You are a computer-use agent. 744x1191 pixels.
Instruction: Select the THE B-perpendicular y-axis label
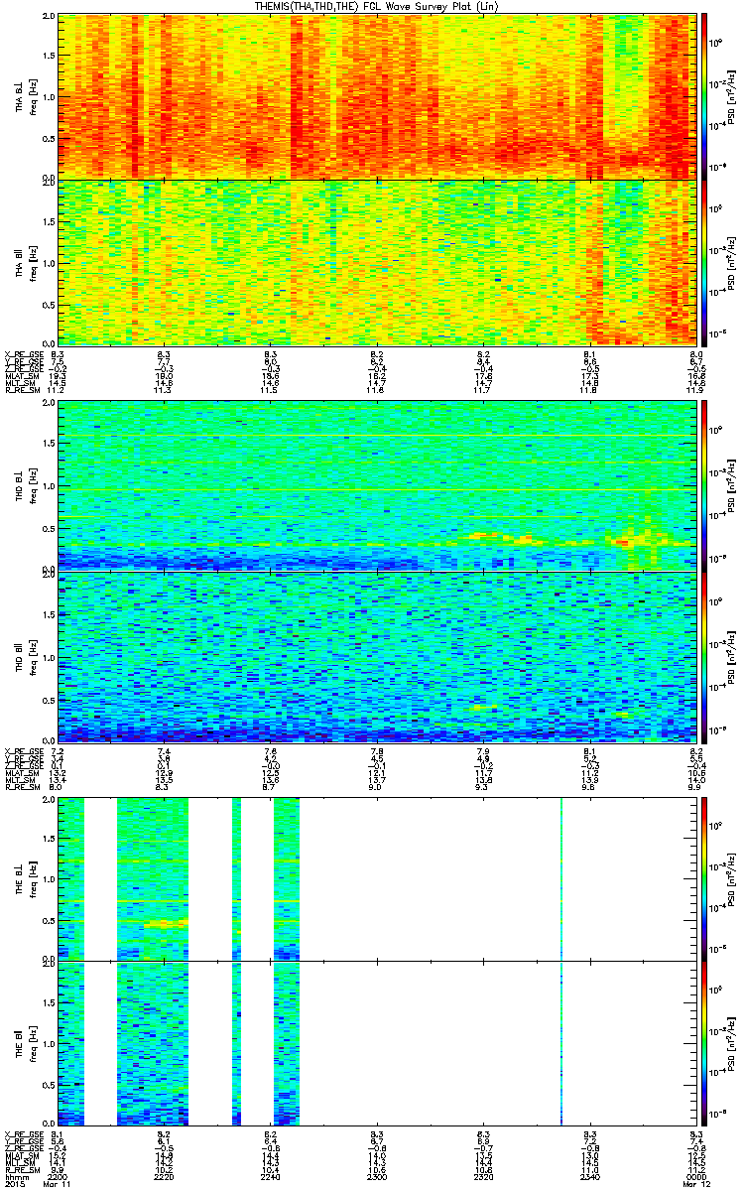click(20, 878)
